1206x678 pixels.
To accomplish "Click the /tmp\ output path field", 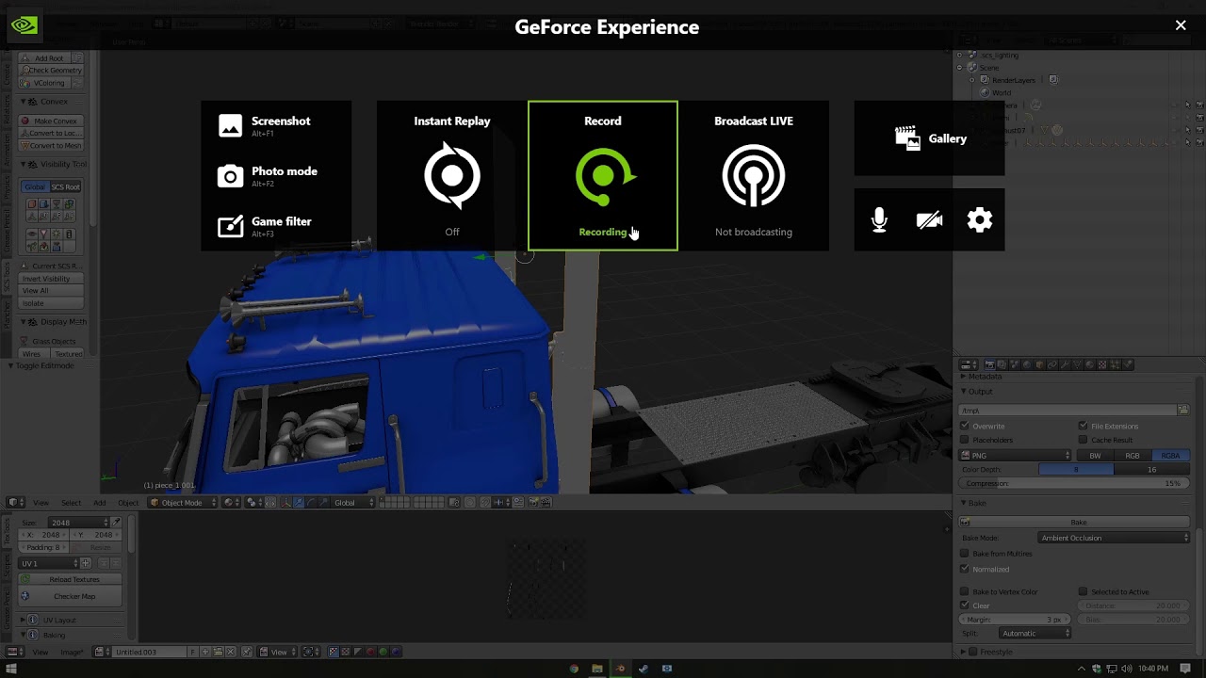I will click(1067, 410).
